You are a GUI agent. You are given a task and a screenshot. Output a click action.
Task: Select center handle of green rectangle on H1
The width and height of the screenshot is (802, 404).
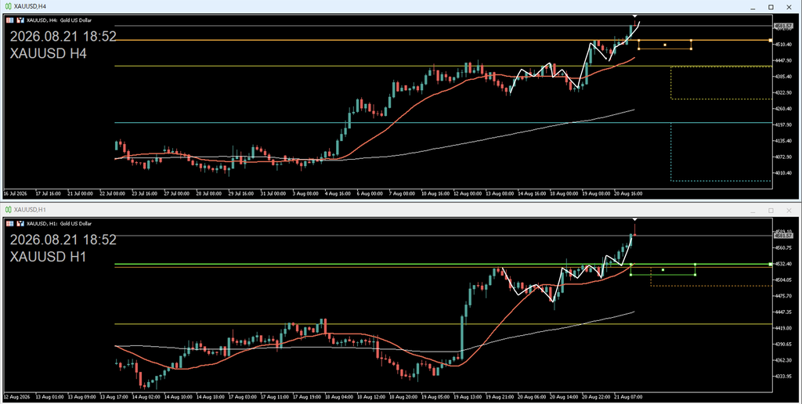[663, 269]
